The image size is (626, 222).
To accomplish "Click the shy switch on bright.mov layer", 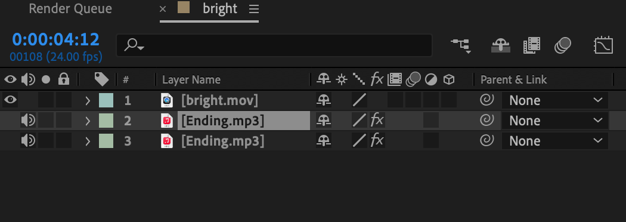I will 324,100.
